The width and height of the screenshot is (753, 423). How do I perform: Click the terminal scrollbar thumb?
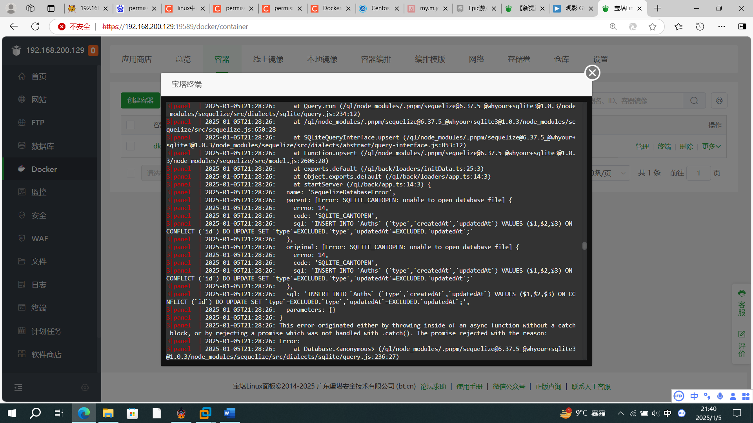point(584,246)
